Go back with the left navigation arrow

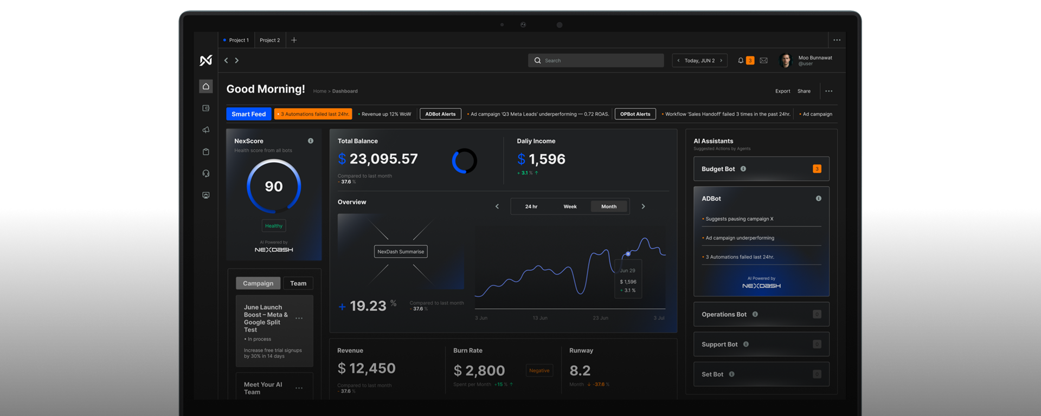[x=226, y=61]
